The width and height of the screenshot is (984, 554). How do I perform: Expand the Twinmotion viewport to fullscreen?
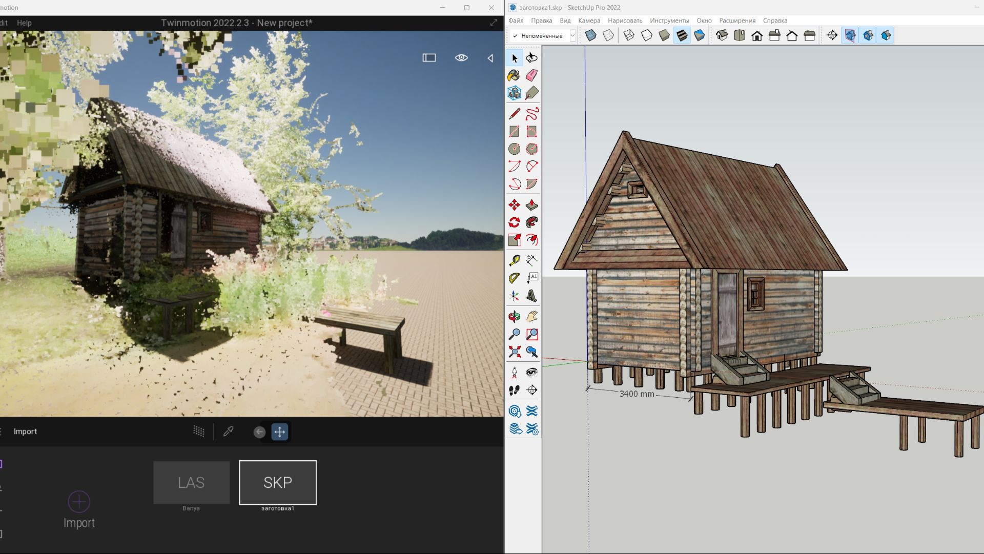click(x=493, y=23)
